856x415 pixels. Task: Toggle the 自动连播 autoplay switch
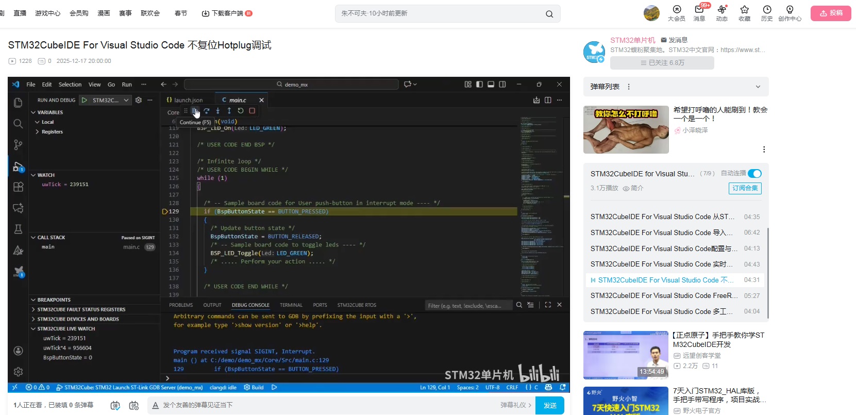point(754,174)
